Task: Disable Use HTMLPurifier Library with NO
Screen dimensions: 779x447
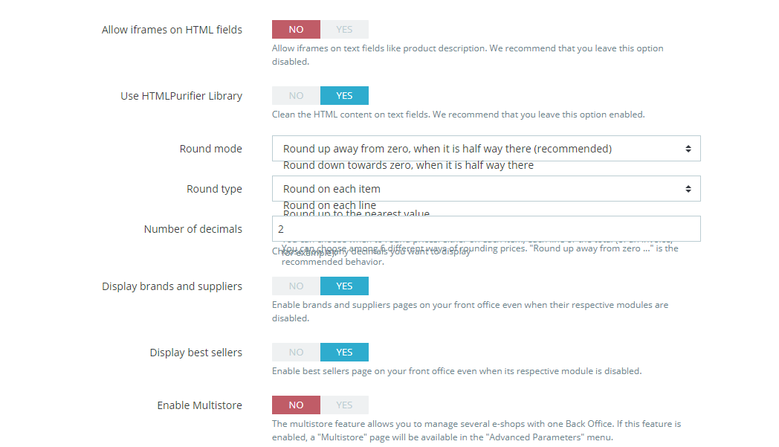Action: pyautogui.click(x=296, y=96)
